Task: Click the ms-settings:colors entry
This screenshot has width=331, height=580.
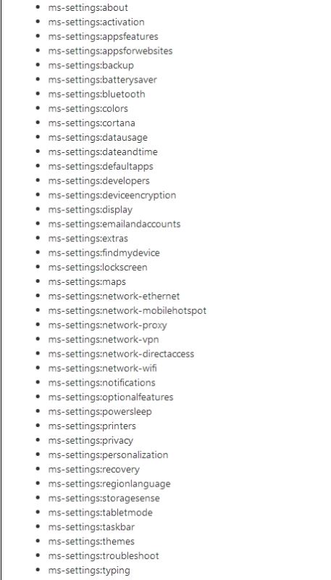Action: [88, 108]
